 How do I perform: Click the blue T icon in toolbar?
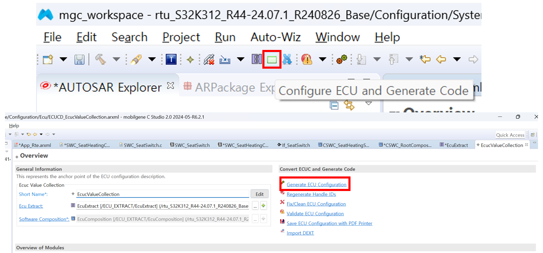click(x=171, y=60)
